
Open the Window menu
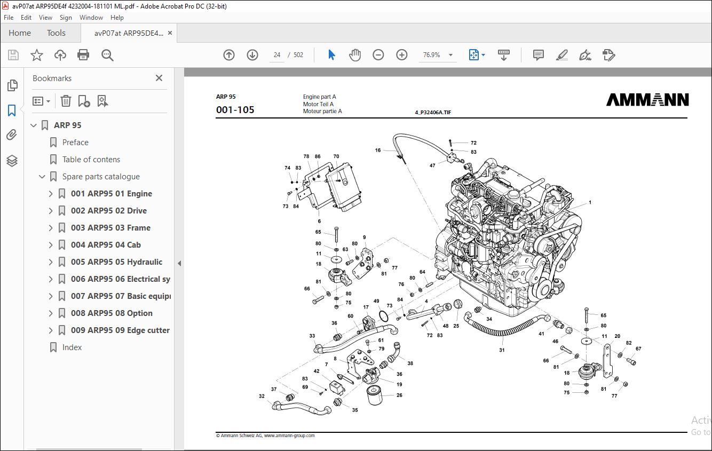coord(91,18)
